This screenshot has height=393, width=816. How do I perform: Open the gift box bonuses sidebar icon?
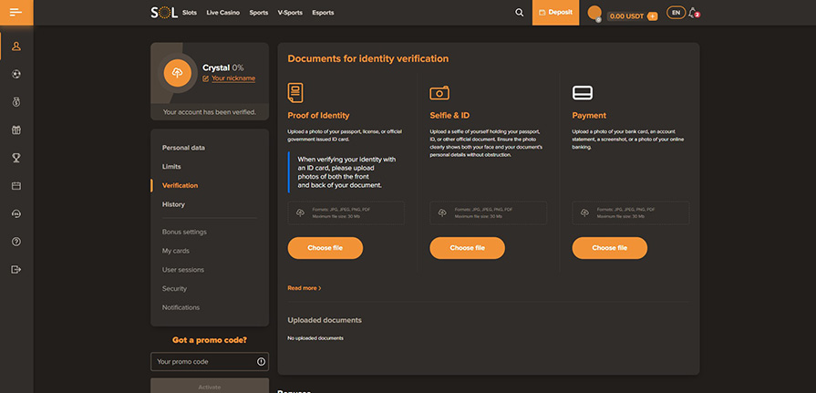(x=16, y=129)
